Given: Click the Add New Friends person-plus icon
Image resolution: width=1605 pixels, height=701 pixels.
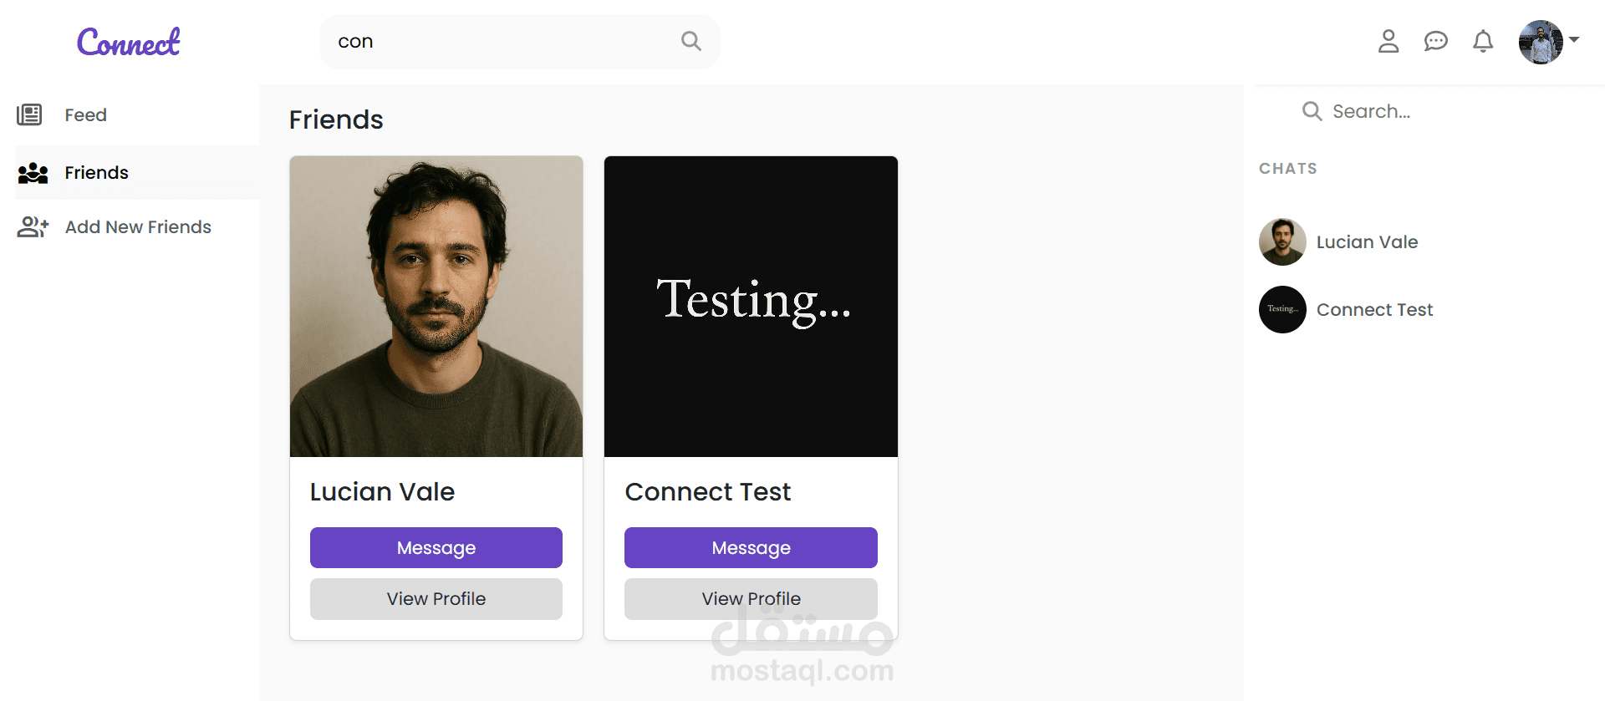Looking at the screenshot, I should 33,226.
